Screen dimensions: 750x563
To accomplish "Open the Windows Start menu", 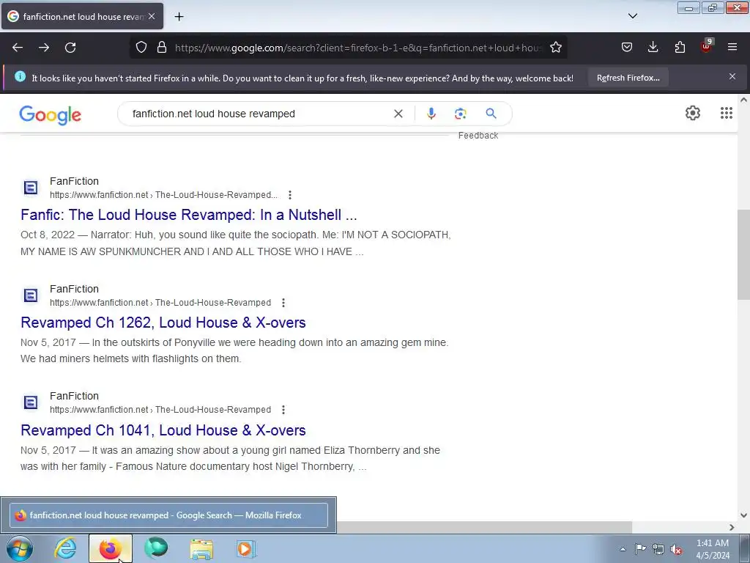I will [20, 548].
